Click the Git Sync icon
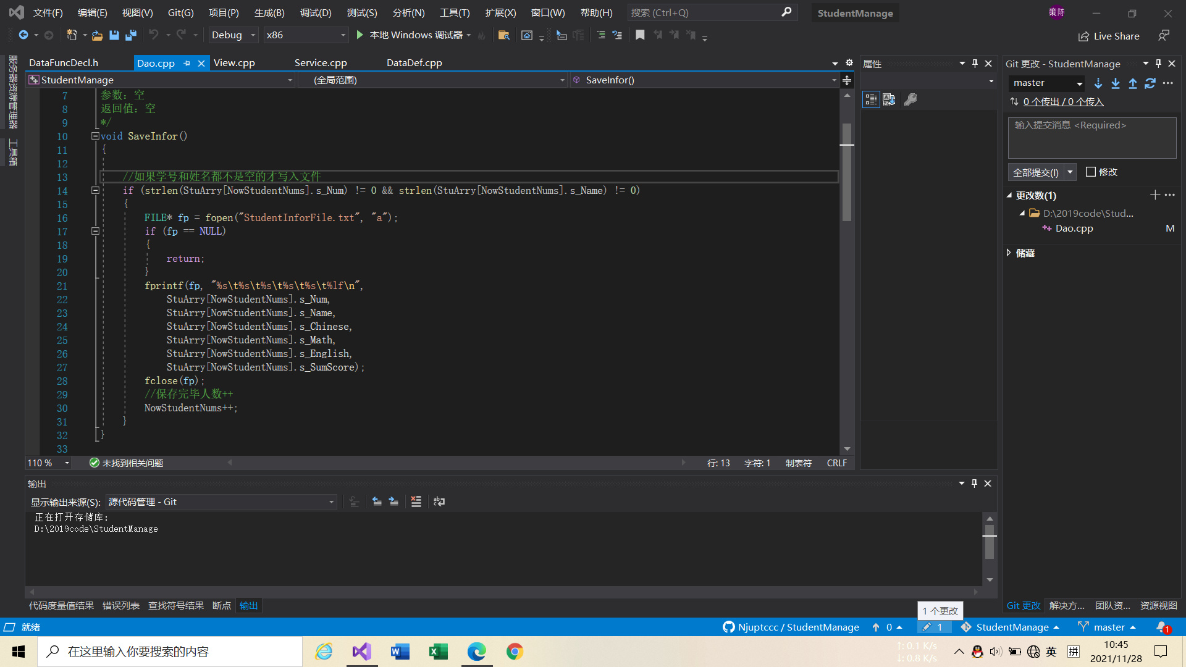Image resolution: width=1186 pixels, height=667 pixels. coord(1150,83)
